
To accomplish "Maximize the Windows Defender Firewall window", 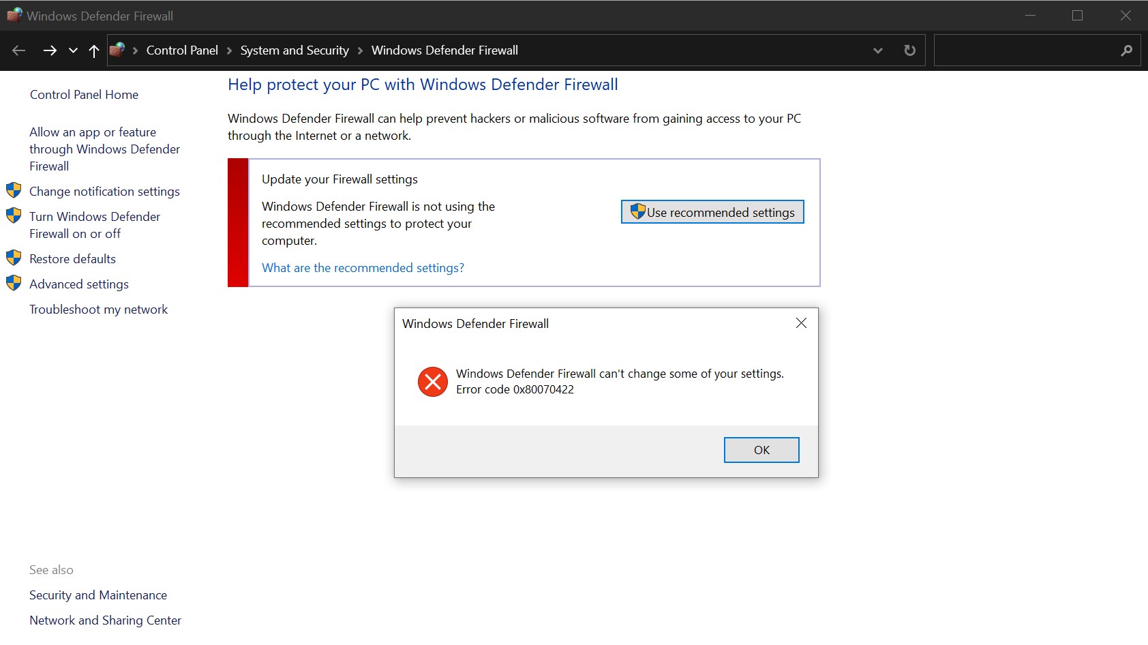I will (x=1077, y=15).
